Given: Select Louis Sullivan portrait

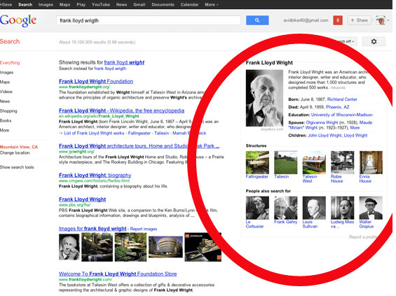Looking at the screenshot, I should pyautogui.click(x=314, y=208).
